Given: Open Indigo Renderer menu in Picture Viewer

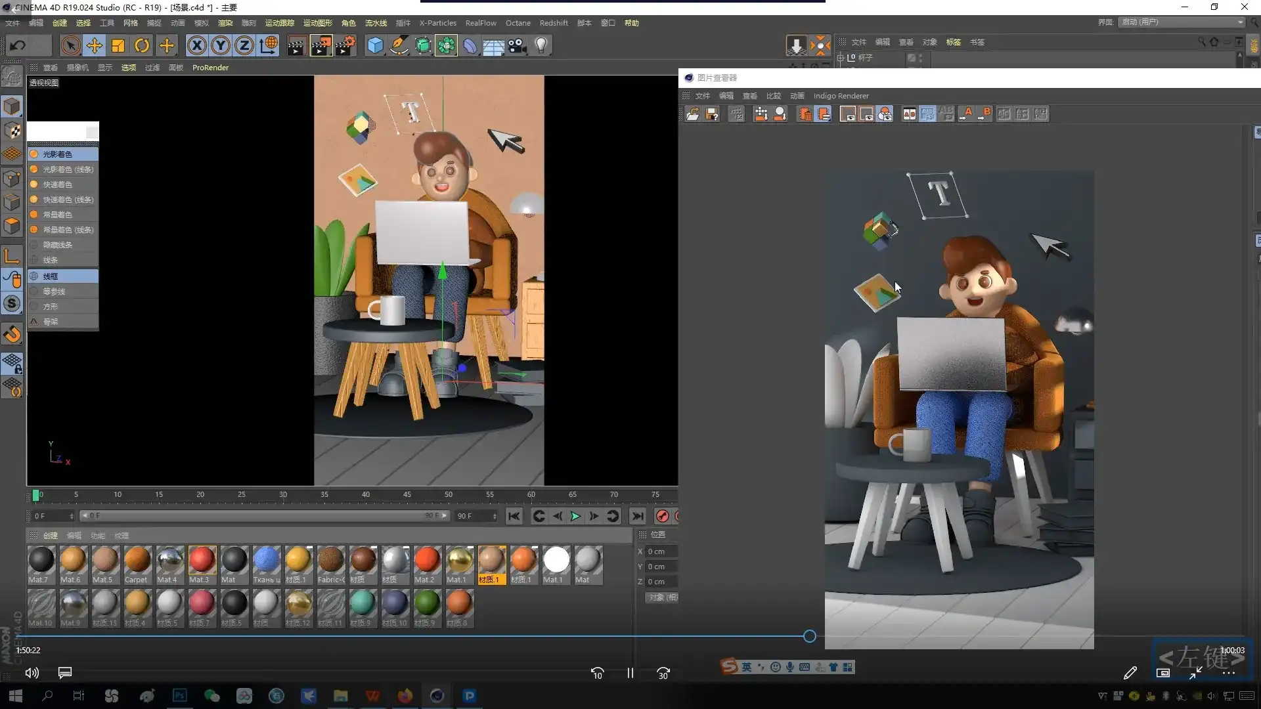Looking at the screenshot, I should [x=841, y=96].
